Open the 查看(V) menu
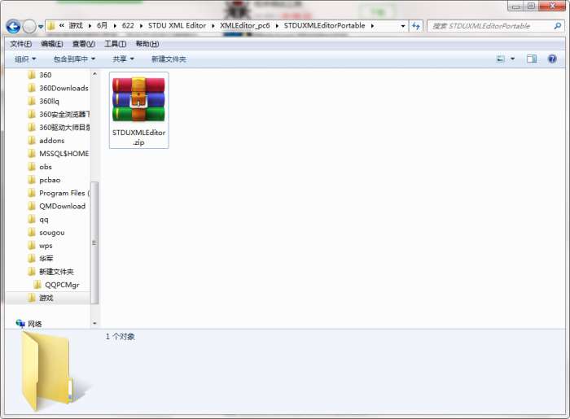The height and width of the screenshot is (419, 570). pos(84,44)
